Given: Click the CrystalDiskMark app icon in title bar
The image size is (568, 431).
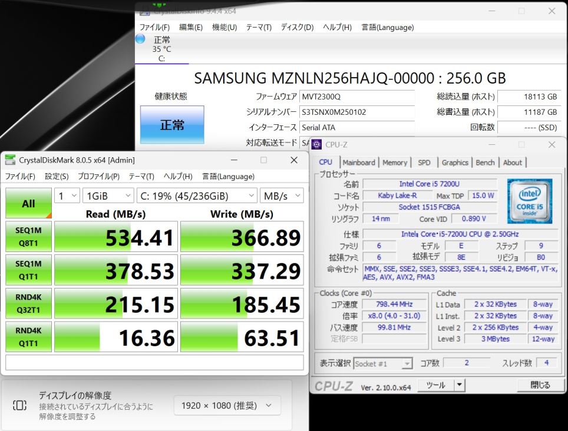Looking at the screenshot, I should [10, 160].
